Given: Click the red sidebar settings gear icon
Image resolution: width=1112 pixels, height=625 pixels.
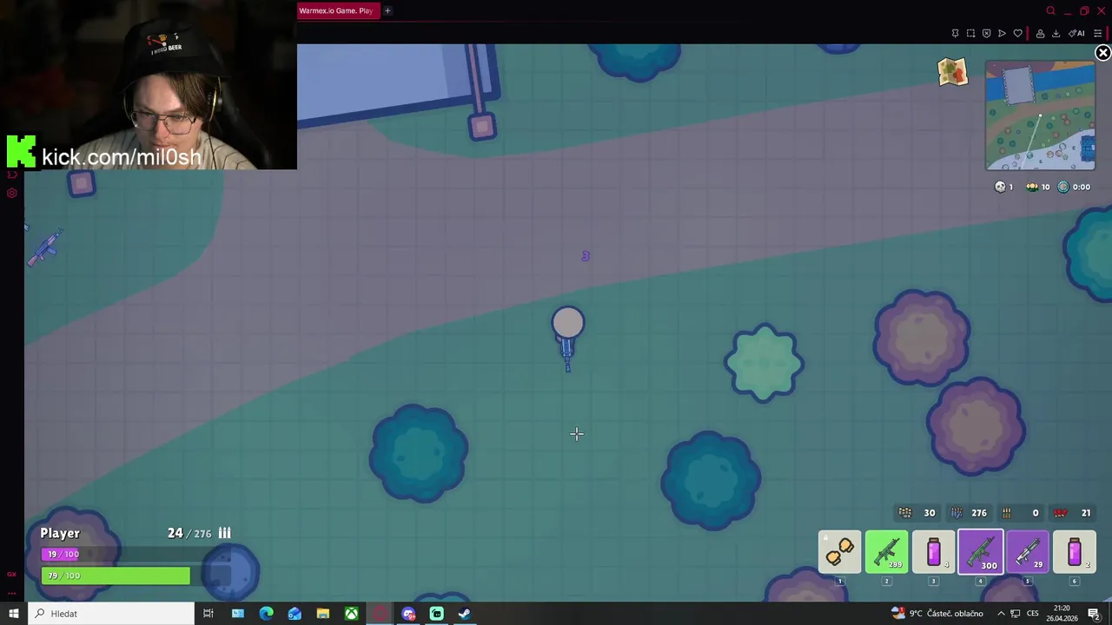Looking at the screenshot, I should [x=12, y=193].
